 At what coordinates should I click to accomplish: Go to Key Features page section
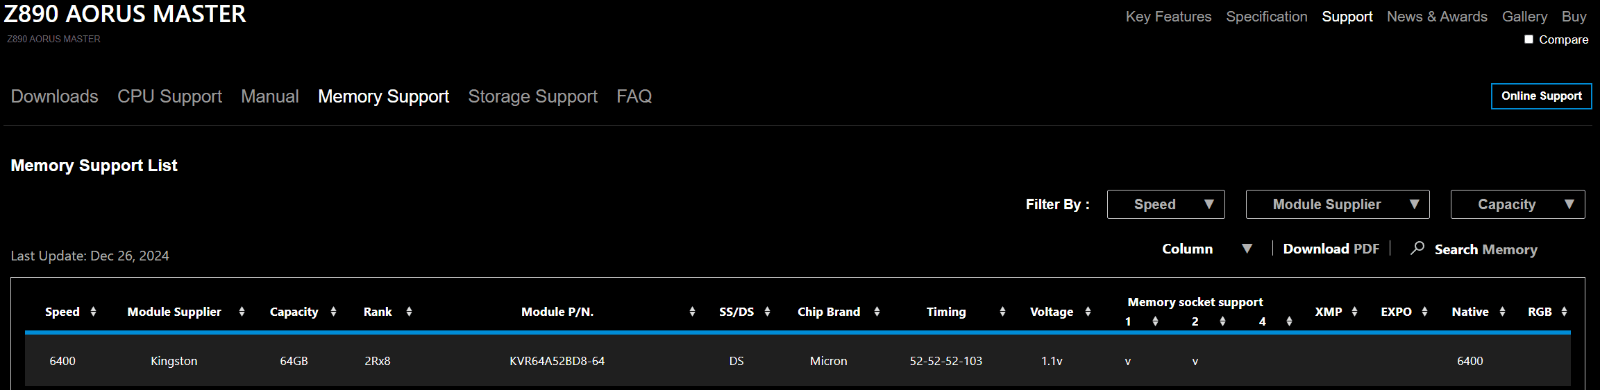click(1168, 17)
